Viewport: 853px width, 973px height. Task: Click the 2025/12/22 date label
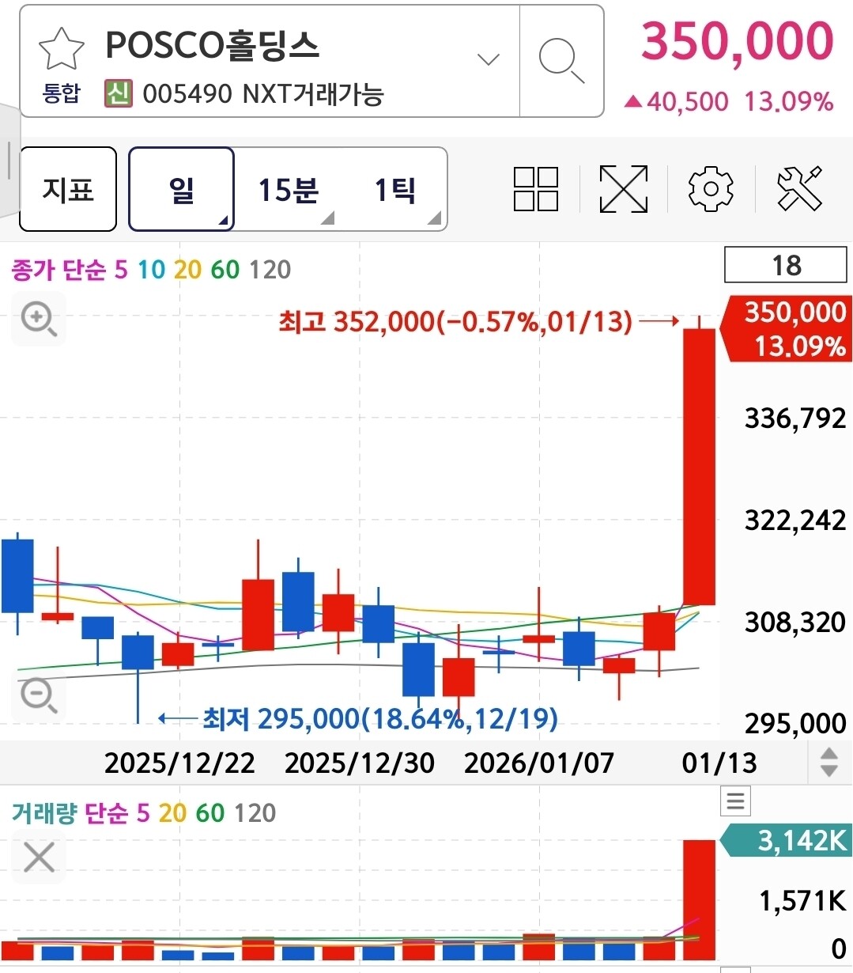pyautogui.click(x=179, y=763)
